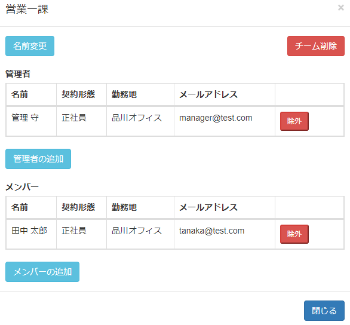Delete the team with チーム削除
The width and height of the screenshot is (350, 325).
pyautogui.click(x=315, y=46)
